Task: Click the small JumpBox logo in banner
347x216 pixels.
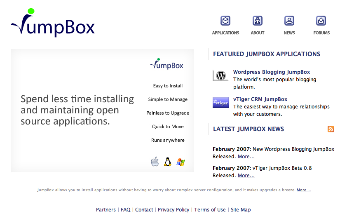Action: (x=167, y=65)
